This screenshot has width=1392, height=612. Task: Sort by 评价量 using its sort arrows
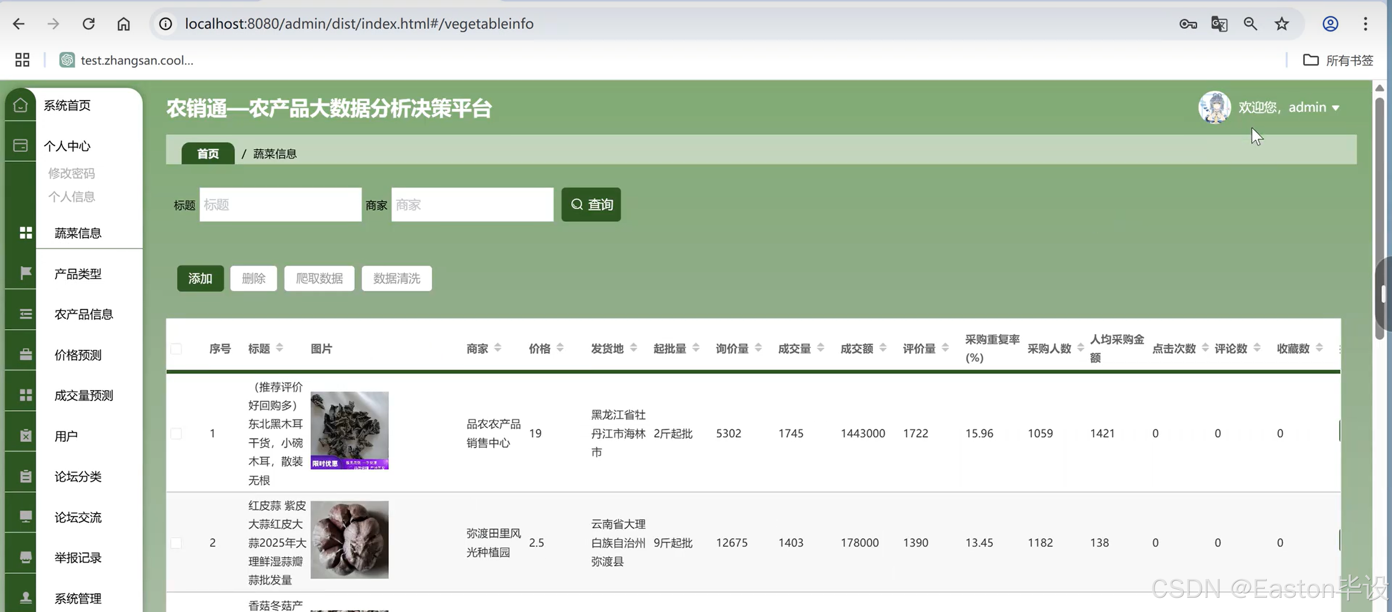(x=945, y=348)
